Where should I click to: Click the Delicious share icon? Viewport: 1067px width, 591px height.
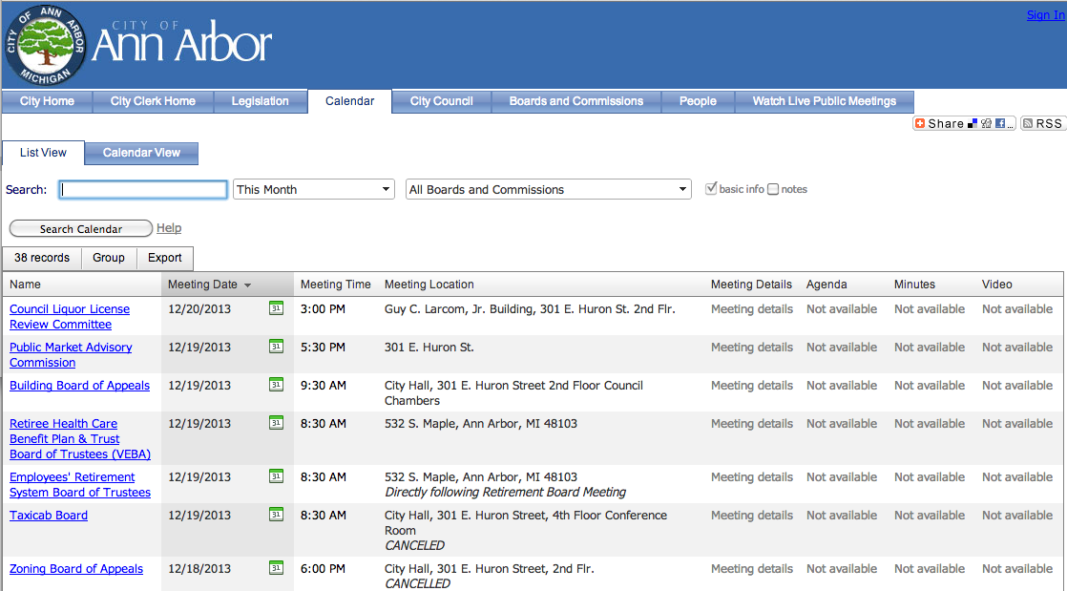973,123
